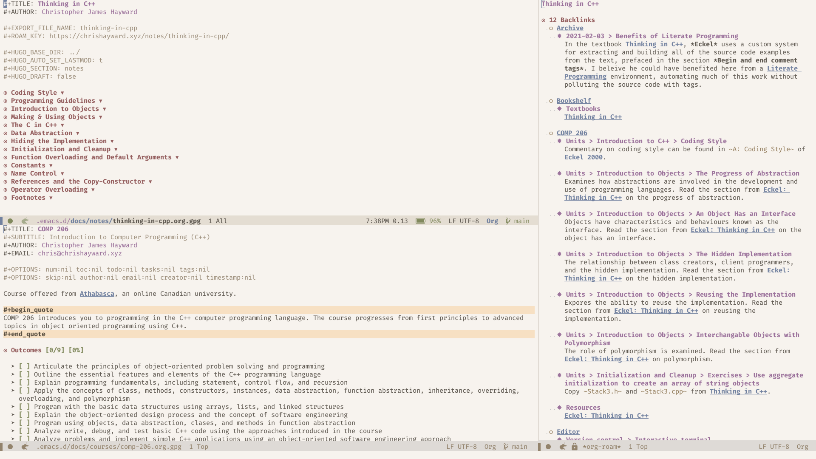
Task: Expand the Coding Style tree node
Action: 63,92
